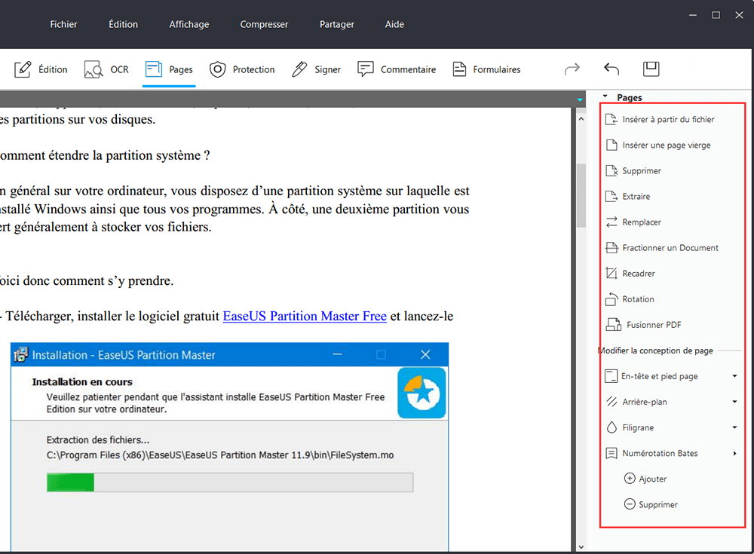Click the Extraction des fichiers text
Viewport: 754px width, 554px height.
tap(98, 440)
